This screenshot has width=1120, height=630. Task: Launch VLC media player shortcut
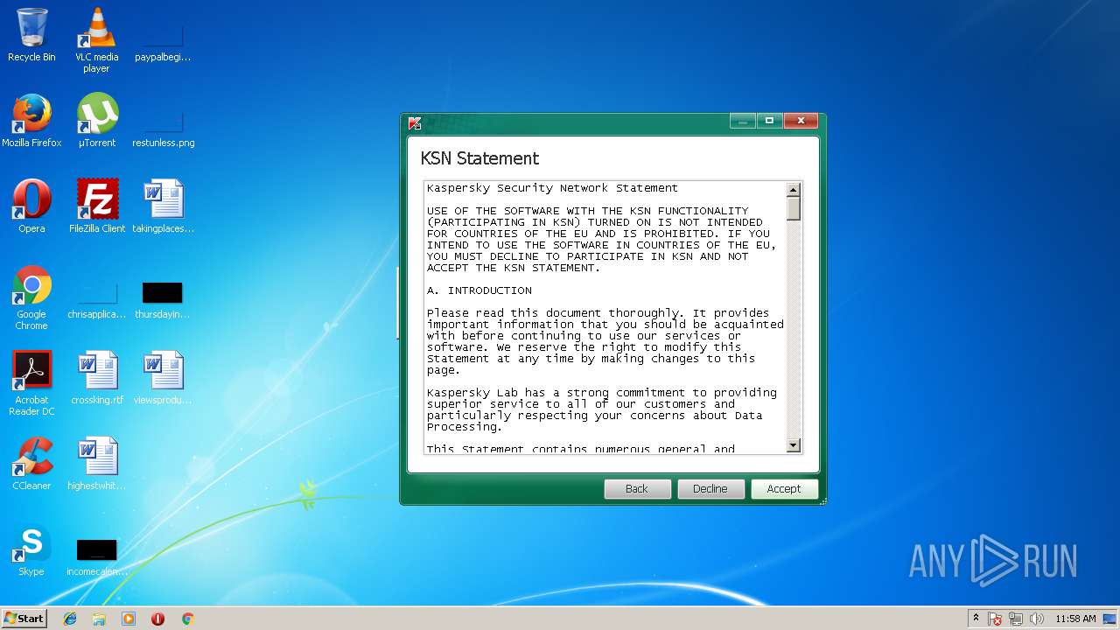96,39
